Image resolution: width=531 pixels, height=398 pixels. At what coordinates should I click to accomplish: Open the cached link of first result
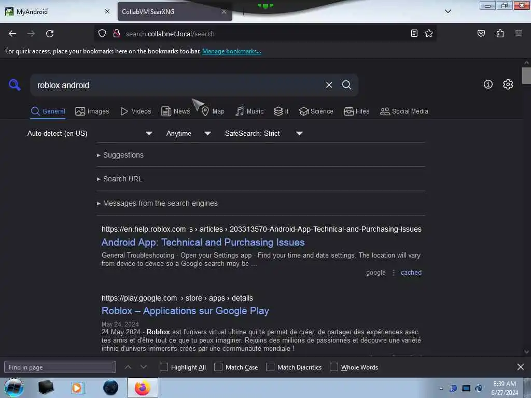[411, 273]
